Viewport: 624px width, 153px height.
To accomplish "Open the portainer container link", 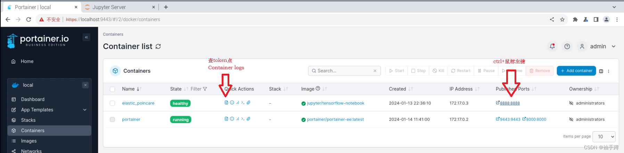I will pyautogui.click(x=131, y=120).
